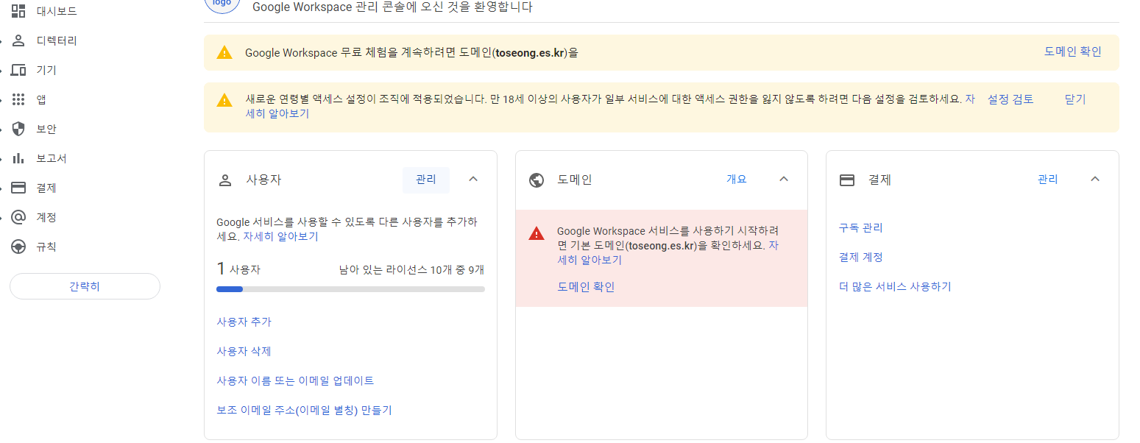Click 닫기 to dismiss age access banner
Viewport: 1140px width, 443px height.
click(1075, 99)
